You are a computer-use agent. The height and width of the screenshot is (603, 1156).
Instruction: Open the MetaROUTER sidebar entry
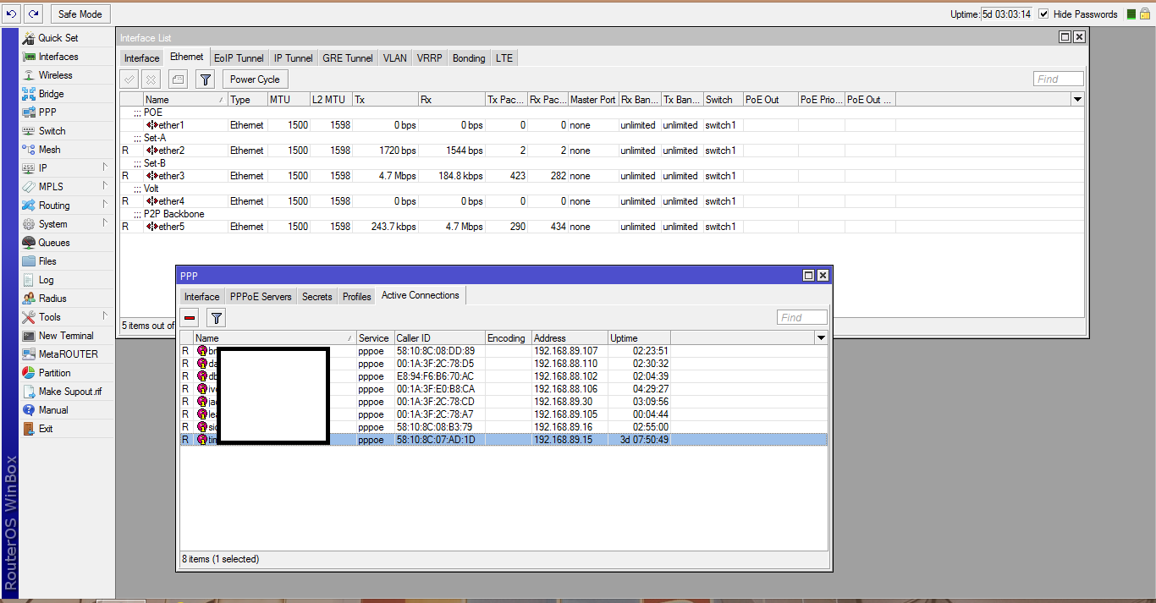click(x=68, y=354)
